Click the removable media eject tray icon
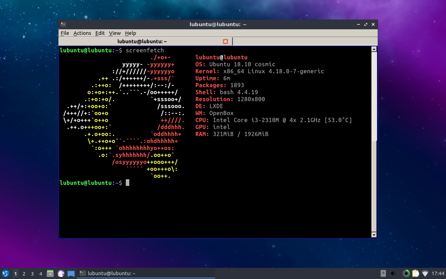This screenshot has width=446, height=279. pos(383,273)
